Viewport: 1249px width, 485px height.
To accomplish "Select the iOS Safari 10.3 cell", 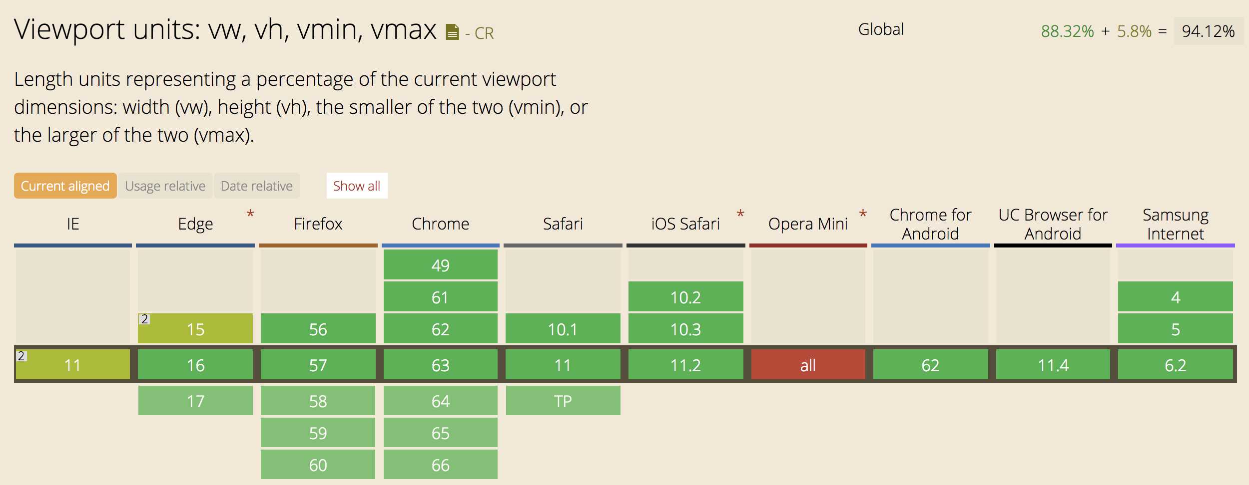I will [685, 329].
